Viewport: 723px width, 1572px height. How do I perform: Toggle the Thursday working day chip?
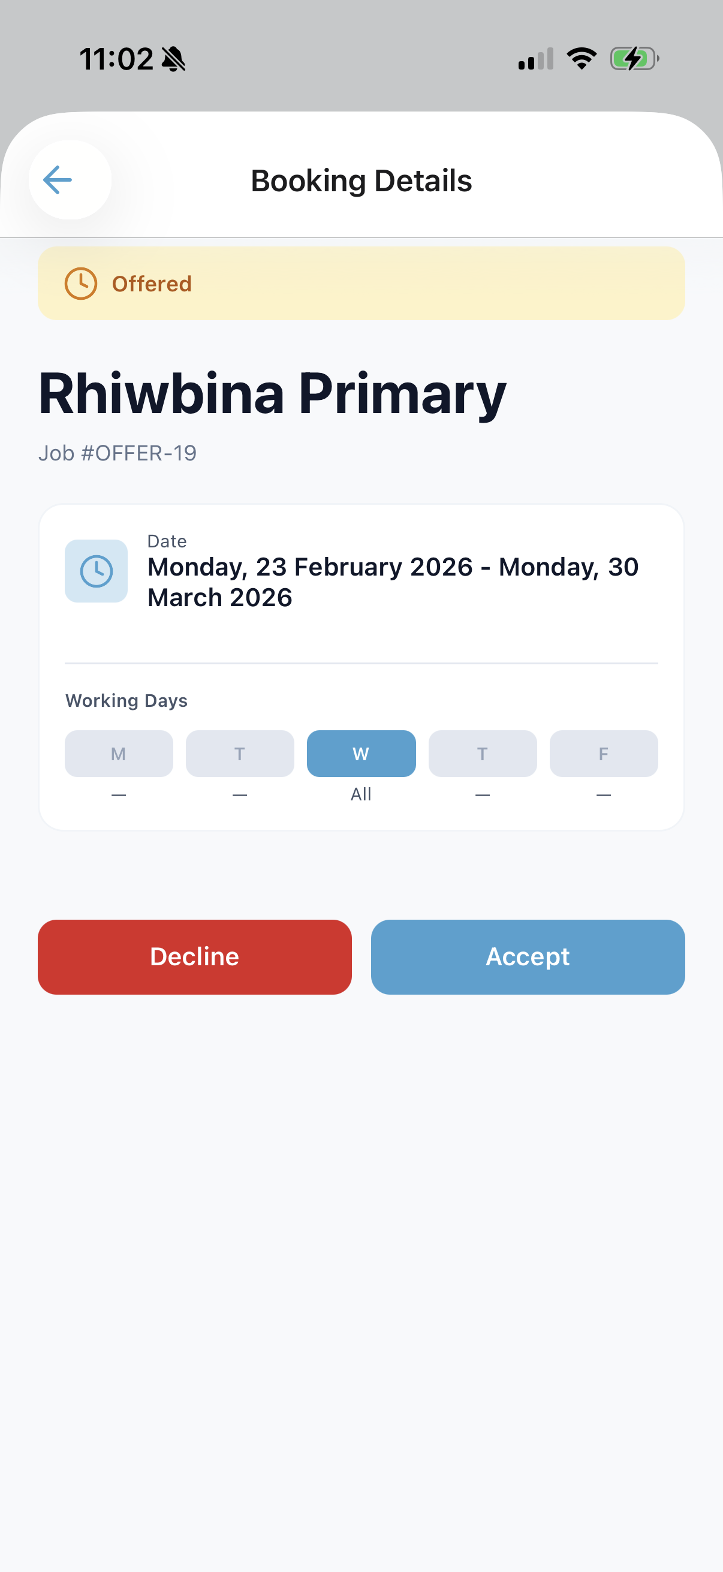[483, 754]
